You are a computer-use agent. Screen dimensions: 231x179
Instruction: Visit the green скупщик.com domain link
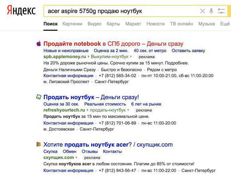pyautogui.click(x=59, y=158)
